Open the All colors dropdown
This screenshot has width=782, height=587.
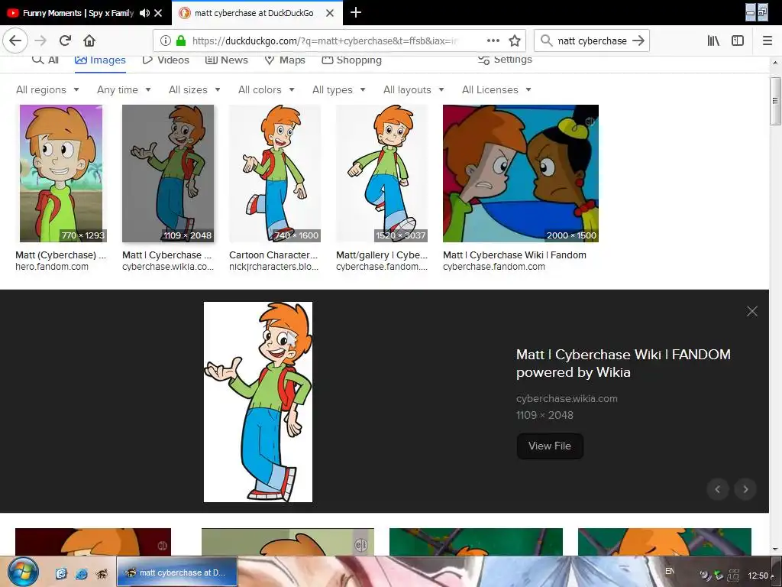click(267, 90)
